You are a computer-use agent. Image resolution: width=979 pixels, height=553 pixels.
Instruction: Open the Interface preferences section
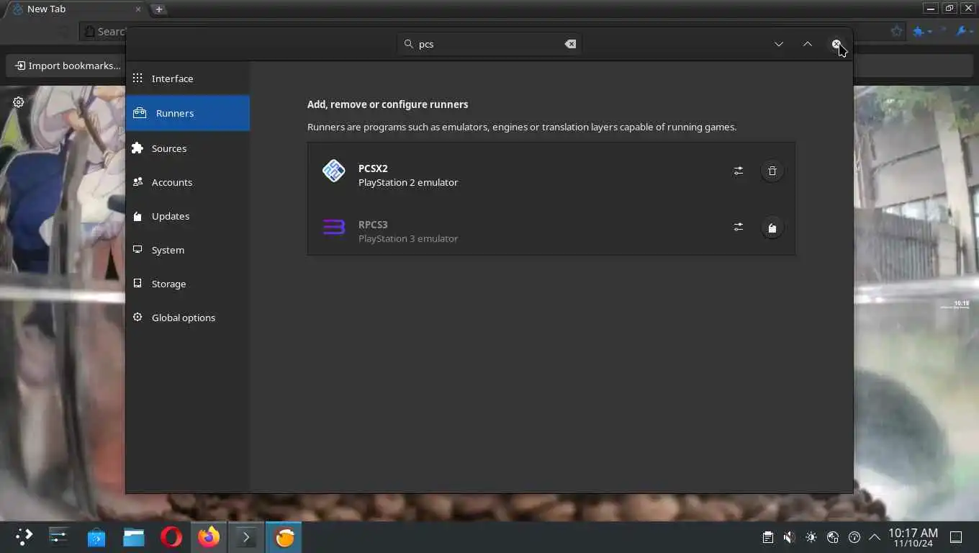(x=187, y=78)
